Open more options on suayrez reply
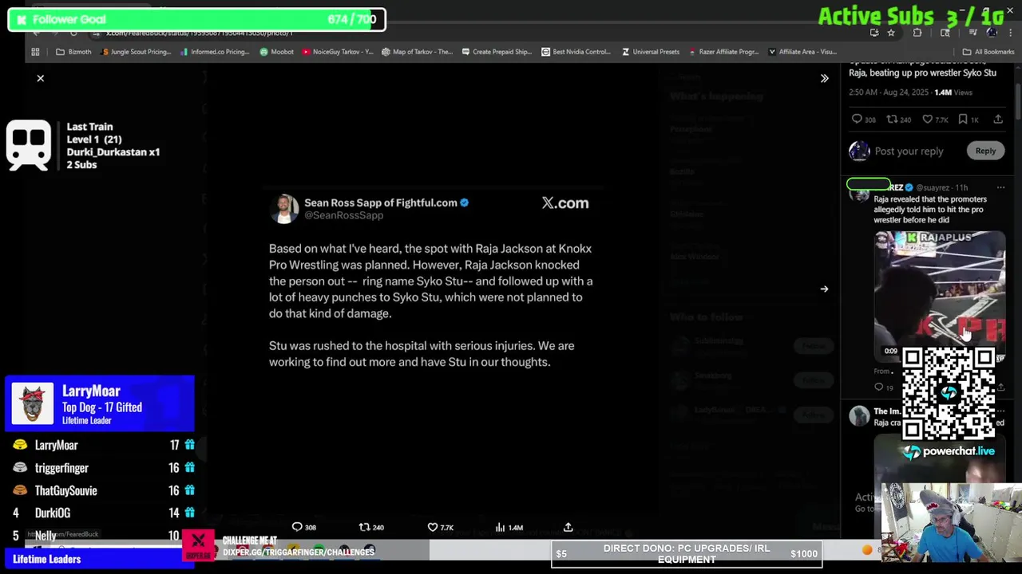1022x574 pixels. [1000, 188]
